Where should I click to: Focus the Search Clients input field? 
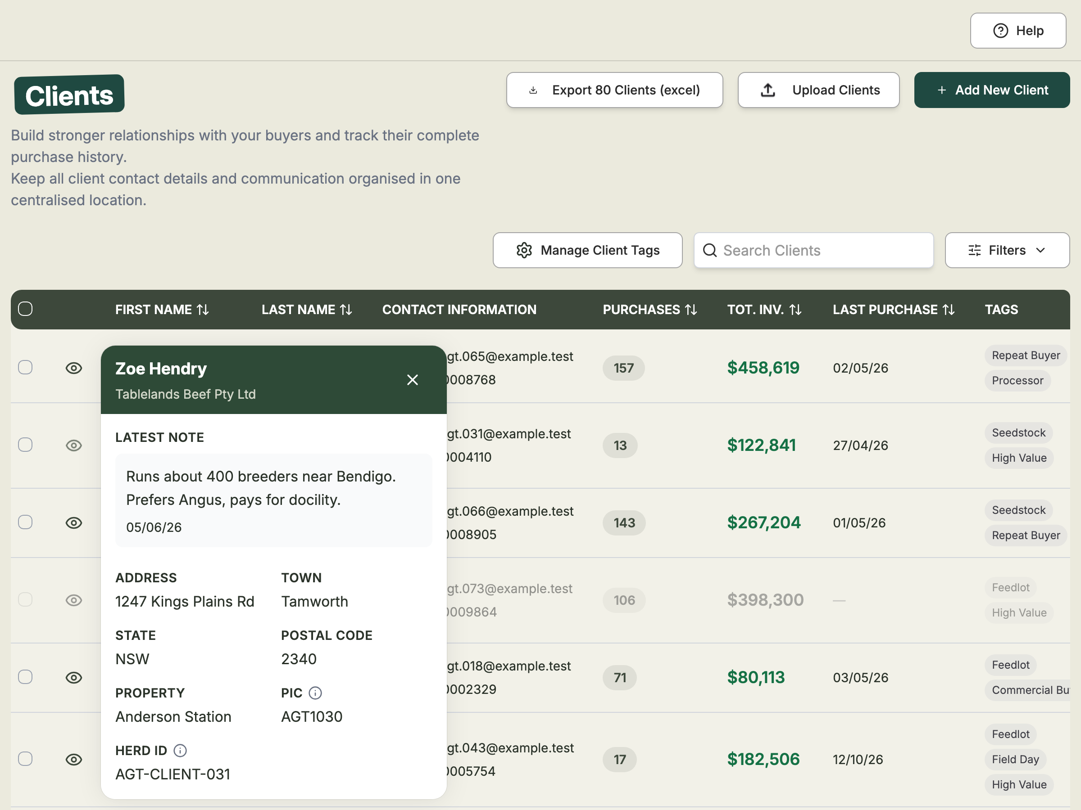pyautogui.click(x=814, y=250)
